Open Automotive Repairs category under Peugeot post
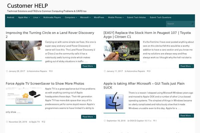This screenshot has height=133, width=200. point(136,71)
